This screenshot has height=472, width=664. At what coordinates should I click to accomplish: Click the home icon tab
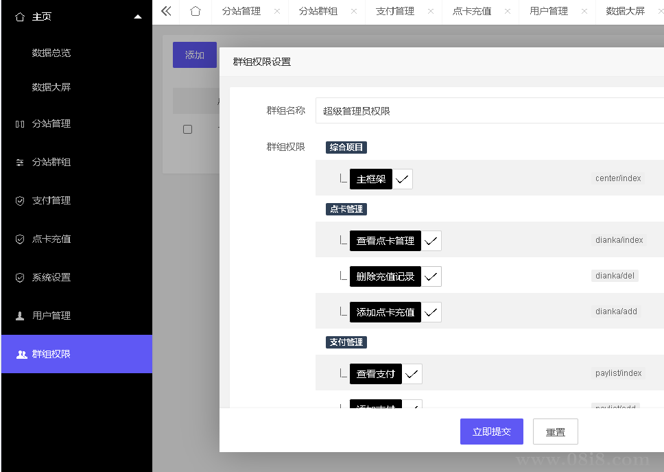coord(195,12)
